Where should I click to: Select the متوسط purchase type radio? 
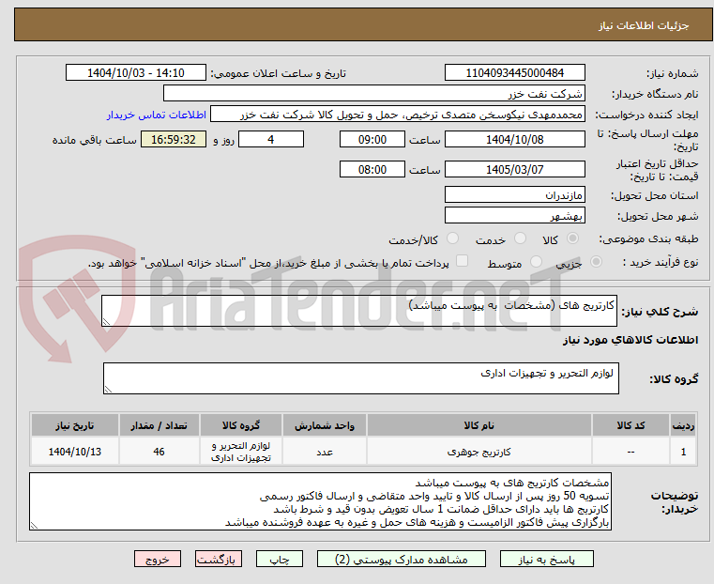click(537, 261)
